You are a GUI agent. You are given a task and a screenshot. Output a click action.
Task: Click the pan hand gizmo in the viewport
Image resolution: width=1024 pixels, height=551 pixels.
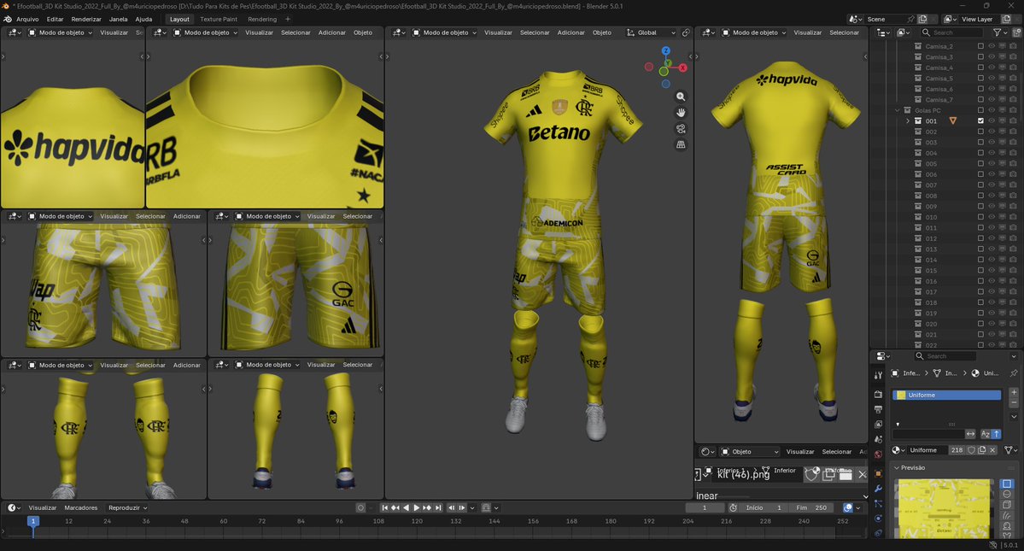[681, 112]
